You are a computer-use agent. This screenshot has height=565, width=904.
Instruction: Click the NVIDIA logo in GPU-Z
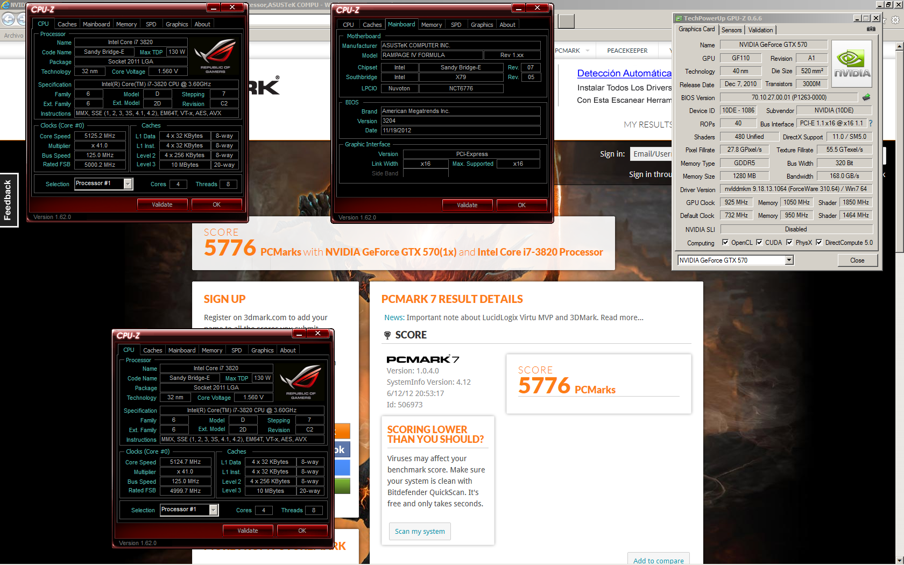(x=852, y=65)
